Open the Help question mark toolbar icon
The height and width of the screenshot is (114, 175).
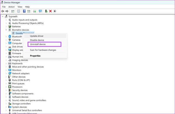(x=24, y=11)
